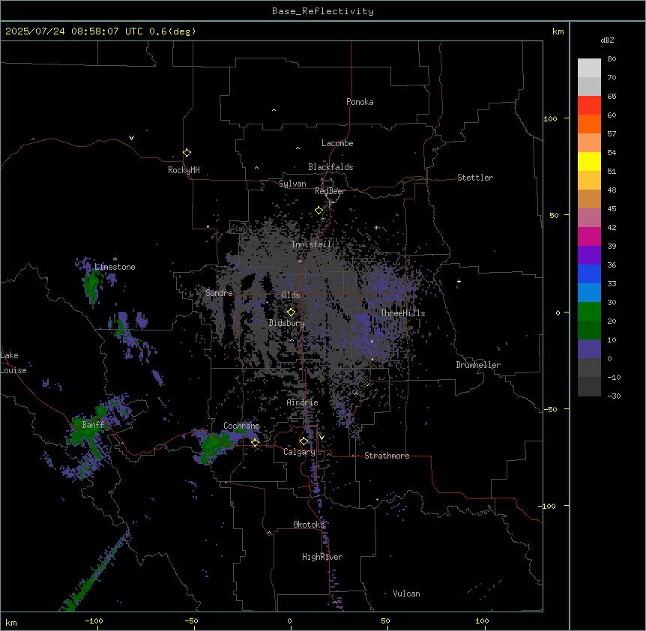This screenshot has width=646, height=631.
Task: Click the asterisk marker northeast of Innisfail
Action: pos(376,228)
